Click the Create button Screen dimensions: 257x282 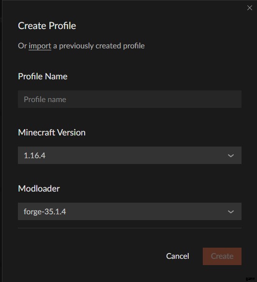222,256
